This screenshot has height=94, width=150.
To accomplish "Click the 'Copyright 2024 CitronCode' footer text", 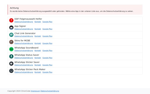I will (19, 91).
